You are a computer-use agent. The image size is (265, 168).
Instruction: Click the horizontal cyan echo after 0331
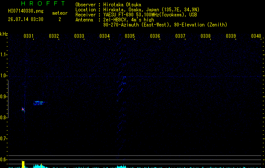pyautogui.click(x=39, y=103)
